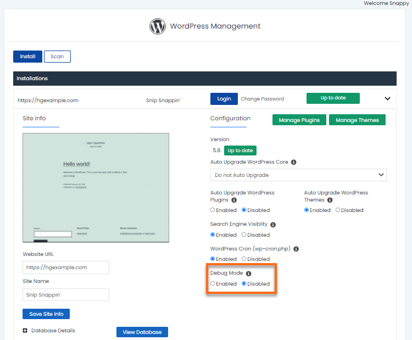
Task: Click the WordPress logo icon
Action: (158, 26)
